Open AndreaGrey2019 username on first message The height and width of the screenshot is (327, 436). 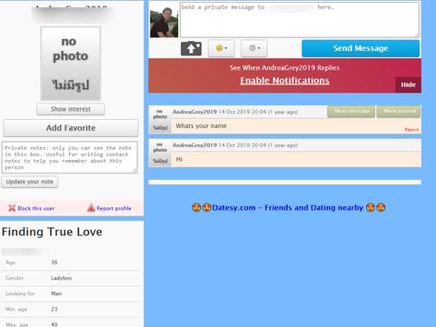point(194,112)
